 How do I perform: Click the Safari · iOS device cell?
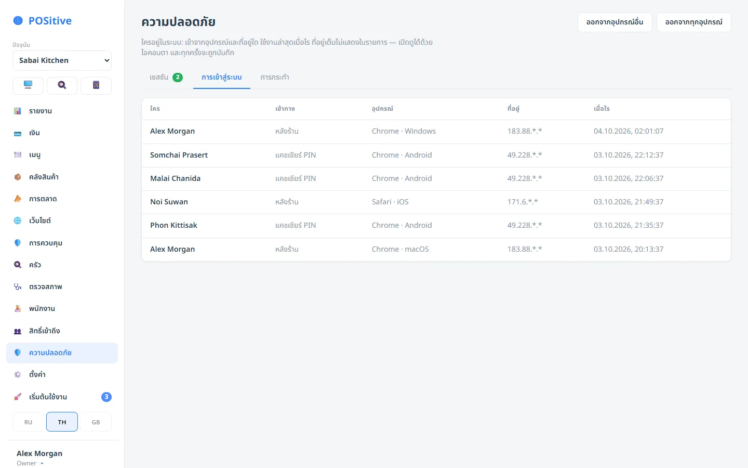[390, 202]
